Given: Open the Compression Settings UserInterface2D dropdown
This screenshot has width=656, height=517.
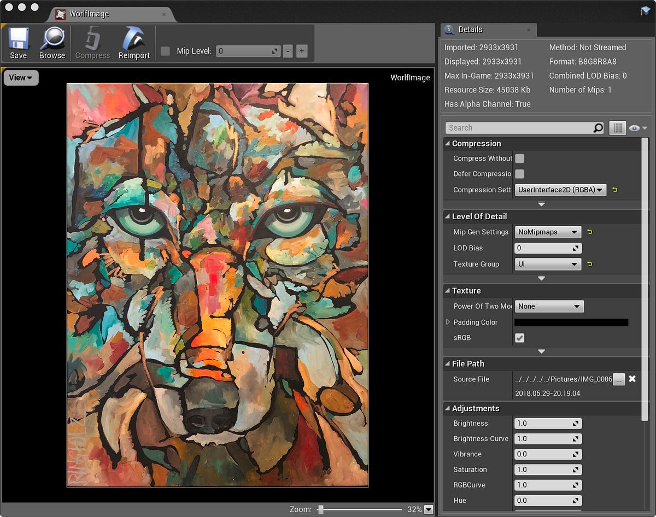Looking at the screenshot, I should 560,190.
